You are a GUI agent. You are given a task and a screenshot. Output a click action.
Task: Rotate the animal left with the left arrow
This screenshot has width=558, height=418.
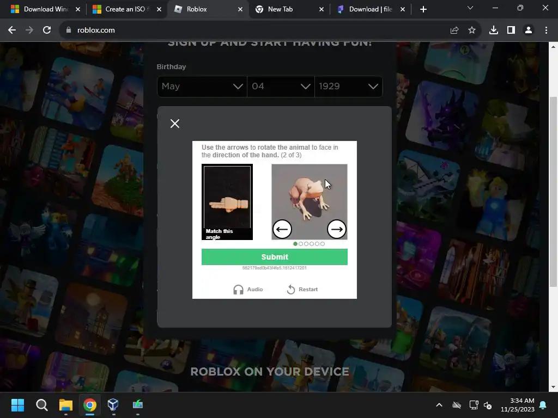[x=282, y=229]
